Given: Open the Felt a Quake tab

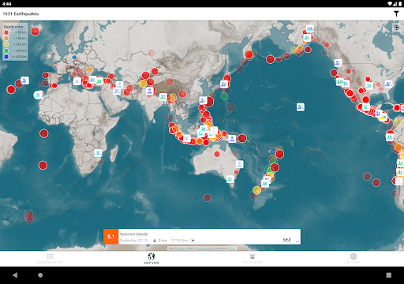Looking at the screenshot, I should coord(252,259).
